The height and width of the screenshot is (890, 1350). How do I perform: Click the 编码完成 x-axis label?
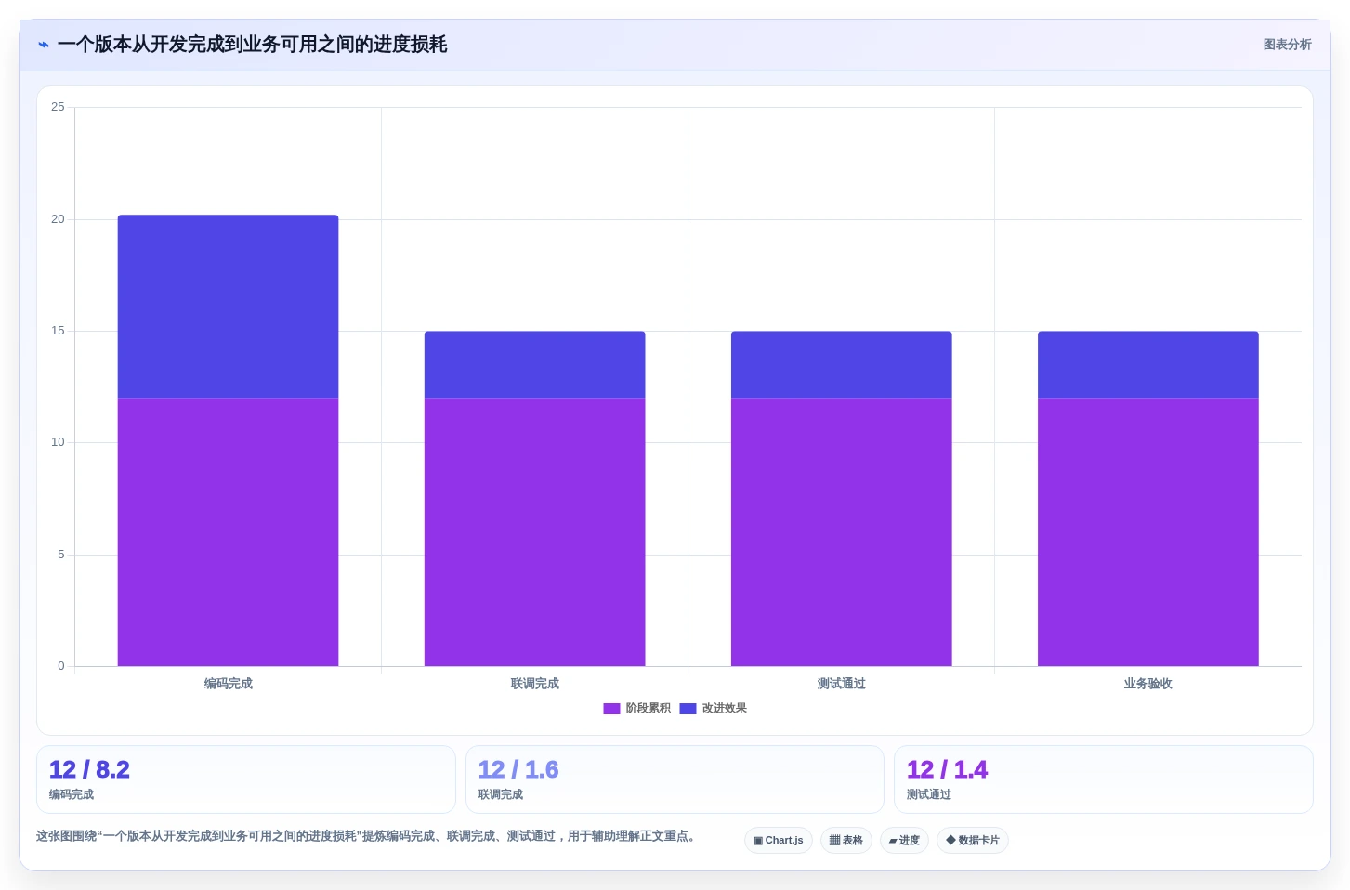(x=229, y=684)
